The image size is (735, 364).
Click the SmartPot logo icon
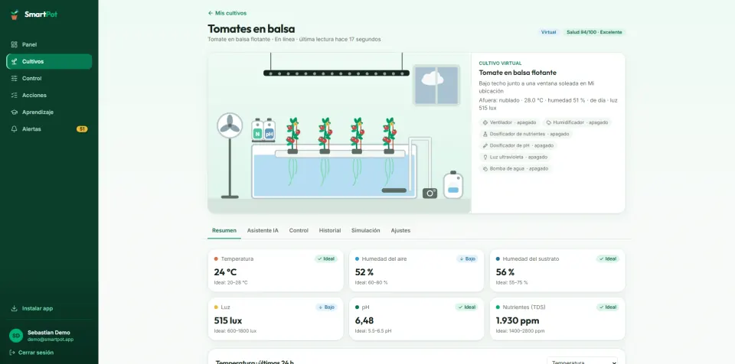tap(15, 15)
